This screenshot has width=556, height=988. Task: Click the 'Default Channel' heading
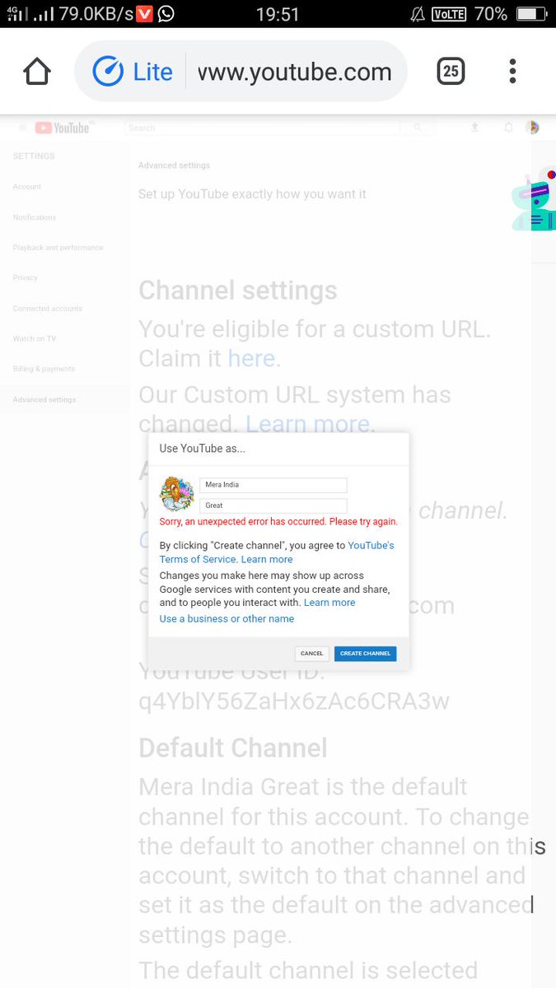tap(233, 748)
